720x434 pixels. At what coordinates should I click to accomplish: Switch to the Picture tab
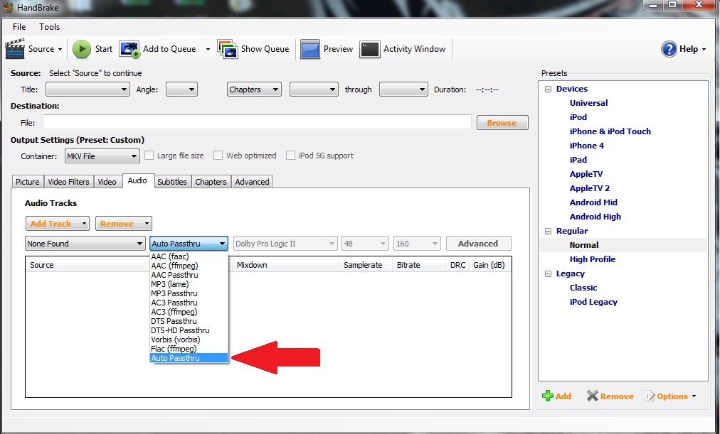pyautogui.click(x=28, y=181)
